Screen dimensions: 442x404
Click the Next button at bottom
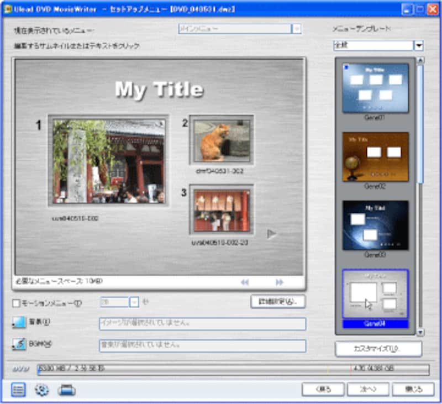[368, 389]
